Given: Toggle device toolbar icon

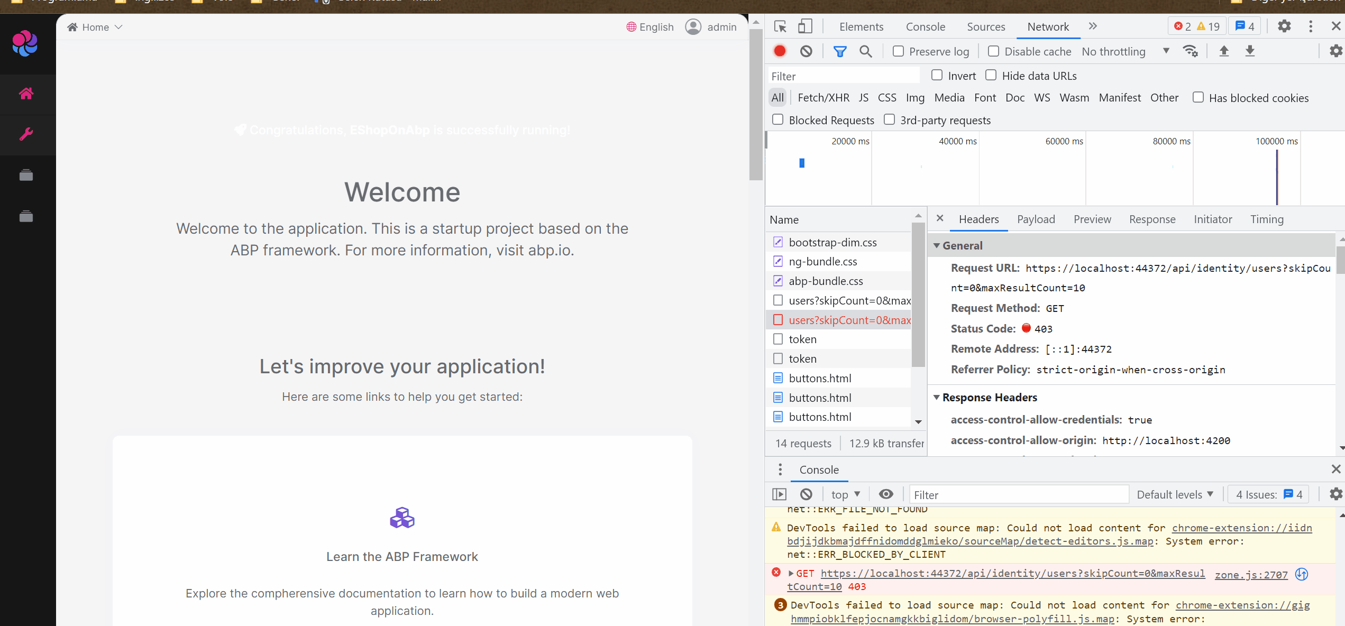Looking at the screenshot, I should (x=805, y=26).
